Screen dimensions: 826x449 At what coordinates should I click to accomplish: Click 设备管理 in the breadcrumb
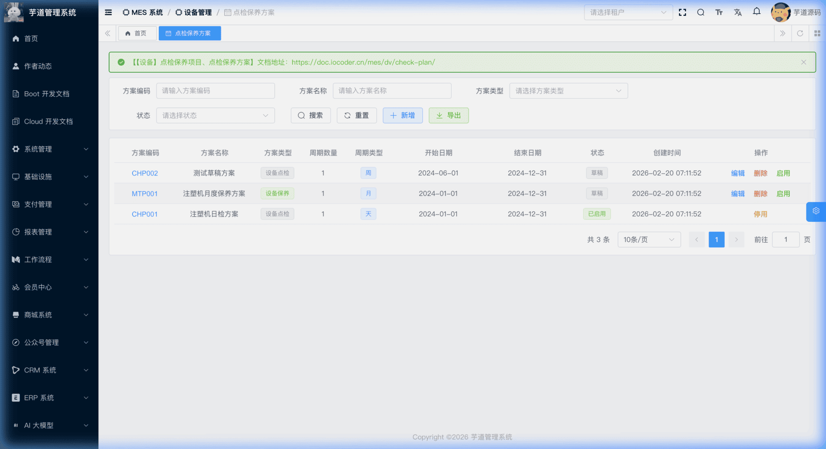pyautogui.click(x=196, y=12)
